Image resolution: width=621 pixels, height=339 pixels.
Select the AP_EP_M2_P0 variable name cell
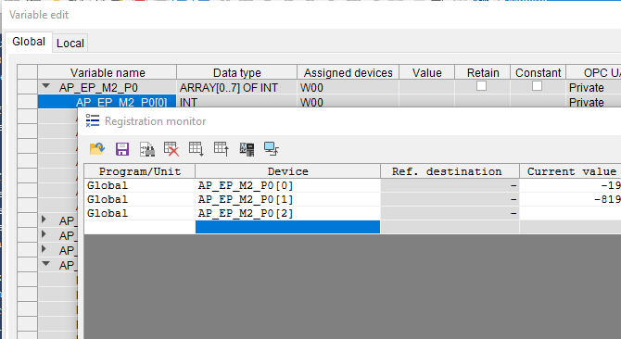(108, 87)
